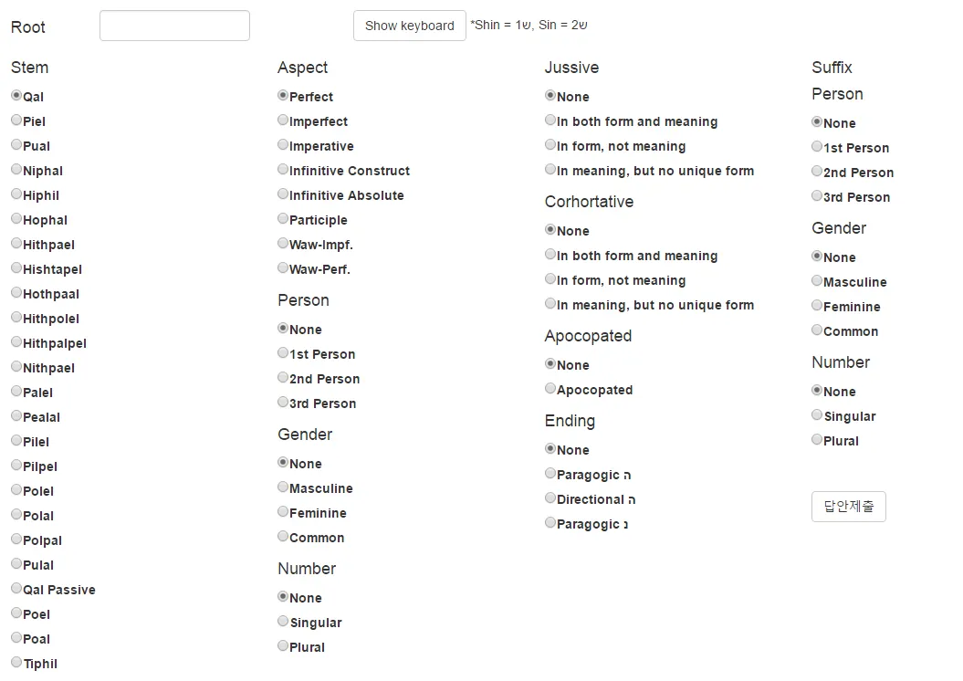The width and height of the screenshot is (963, 681).
Task: Submit answer with the 답안제출 button
Action: 848,507
